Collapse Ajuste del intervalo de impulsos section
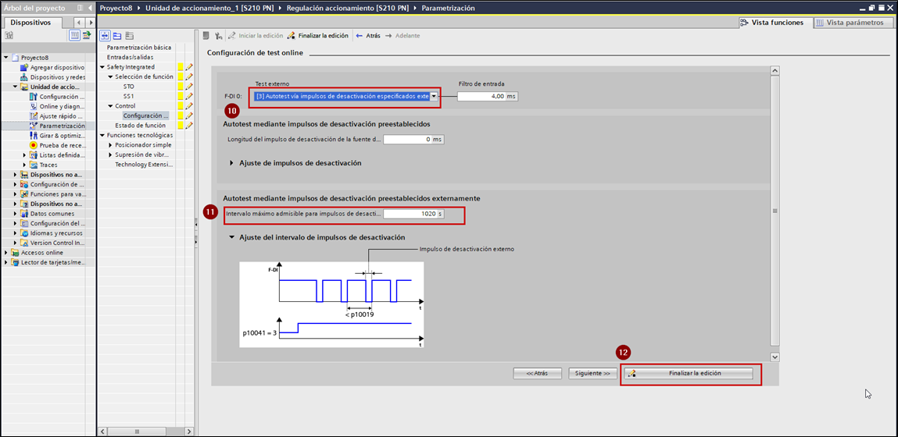This screenshot has width=898, height=437. point(232,237)
